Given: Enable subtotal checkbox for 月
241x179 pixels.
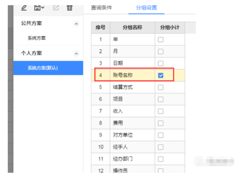Looking at the screenshot, I should 161,52.
